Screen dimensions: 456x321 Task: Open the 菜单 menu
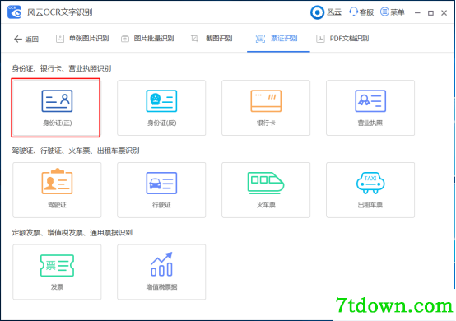393,12
